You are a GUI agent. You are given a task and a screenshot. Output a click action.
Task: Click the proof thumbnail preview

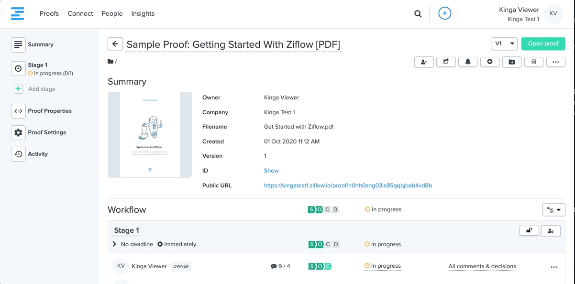tap(150, 135)
